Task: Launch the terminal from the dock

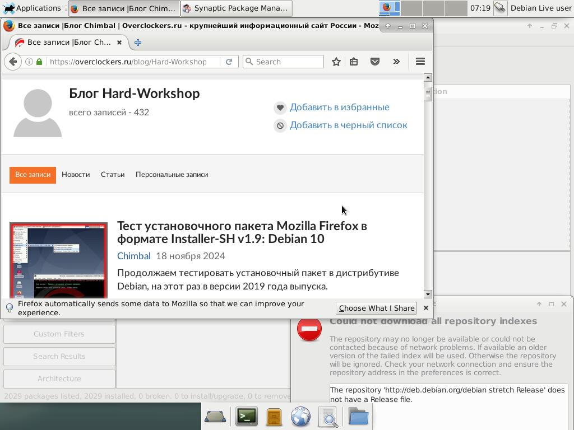Action: click(x=246, y=416)
